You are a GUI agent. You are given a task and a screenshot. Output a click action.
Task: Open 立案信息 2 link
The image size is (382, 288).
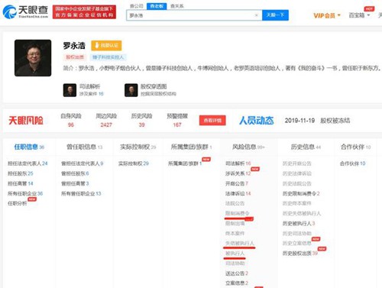tap(237, 283)
